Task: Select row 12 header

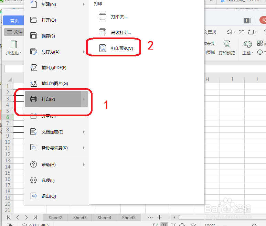Action: 8,154
